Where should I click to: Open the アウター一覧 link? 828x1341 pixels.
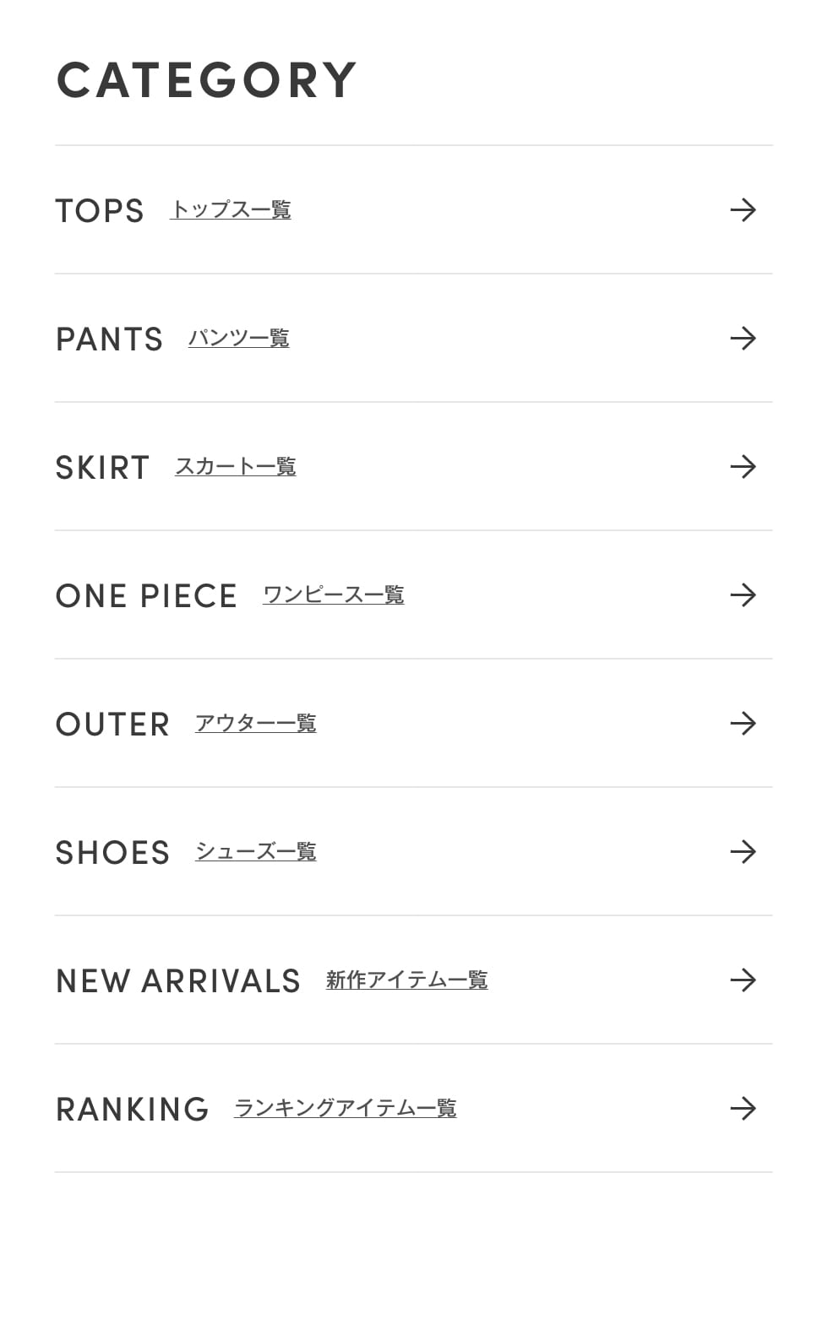coord(255,724)
